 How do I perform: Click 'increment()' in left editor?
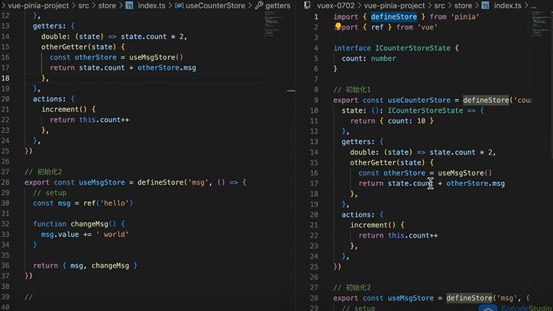(x=64, y=110)
